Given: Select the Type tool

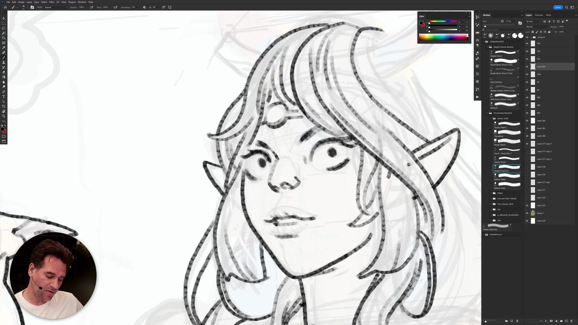Looking at the screenshot, I should point(4,97).
